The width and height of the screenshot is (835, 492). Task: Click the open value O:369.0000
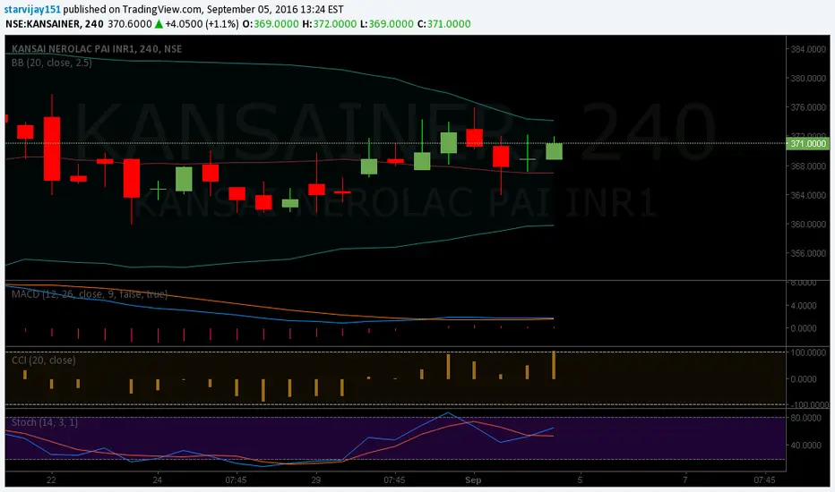point(271,24)
